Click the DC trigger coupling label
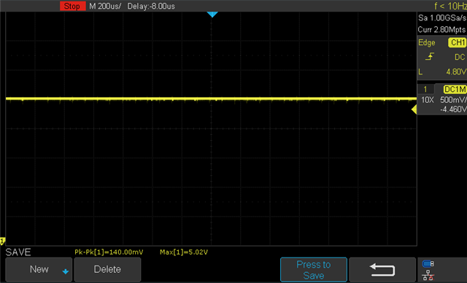467x283 pixels. [460, 57]
